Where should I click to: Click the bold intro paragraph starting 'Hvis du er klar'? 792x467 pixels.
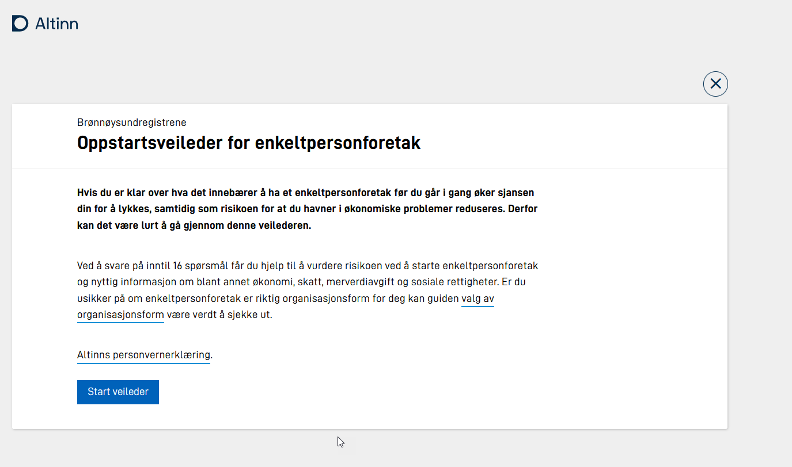point(308,209)
